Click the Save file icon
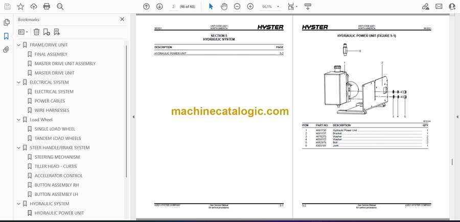 (7, 7)
